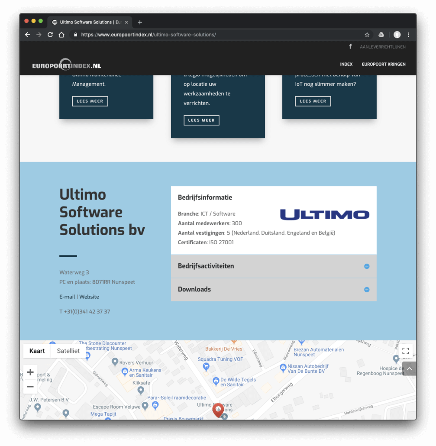Image resolution: width=436 pixels, height=446 pixels.
Task: Close the Ultimo Software Solutions tab
Action: point(126,22)
